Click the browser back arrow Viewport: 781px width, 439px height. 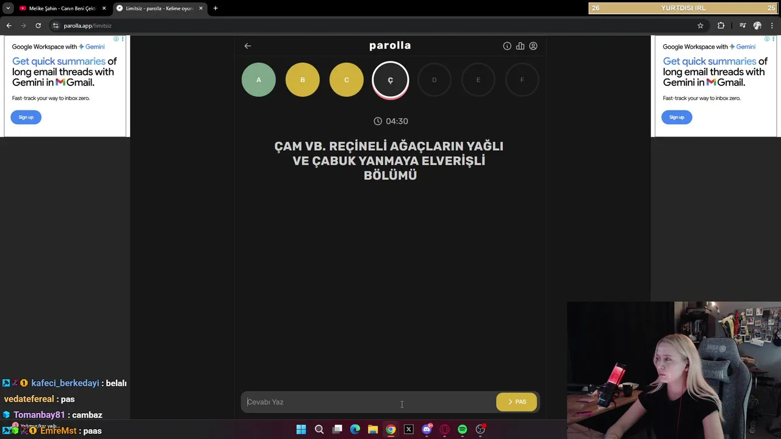(x=9, y=26)
